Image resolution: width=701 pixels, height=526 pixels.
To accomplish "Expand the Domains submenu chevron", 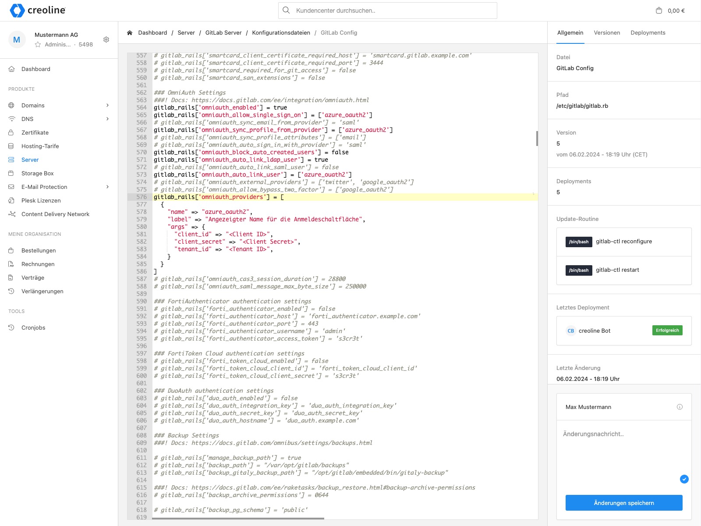I will pyautogui.click(x=107, y=105).
